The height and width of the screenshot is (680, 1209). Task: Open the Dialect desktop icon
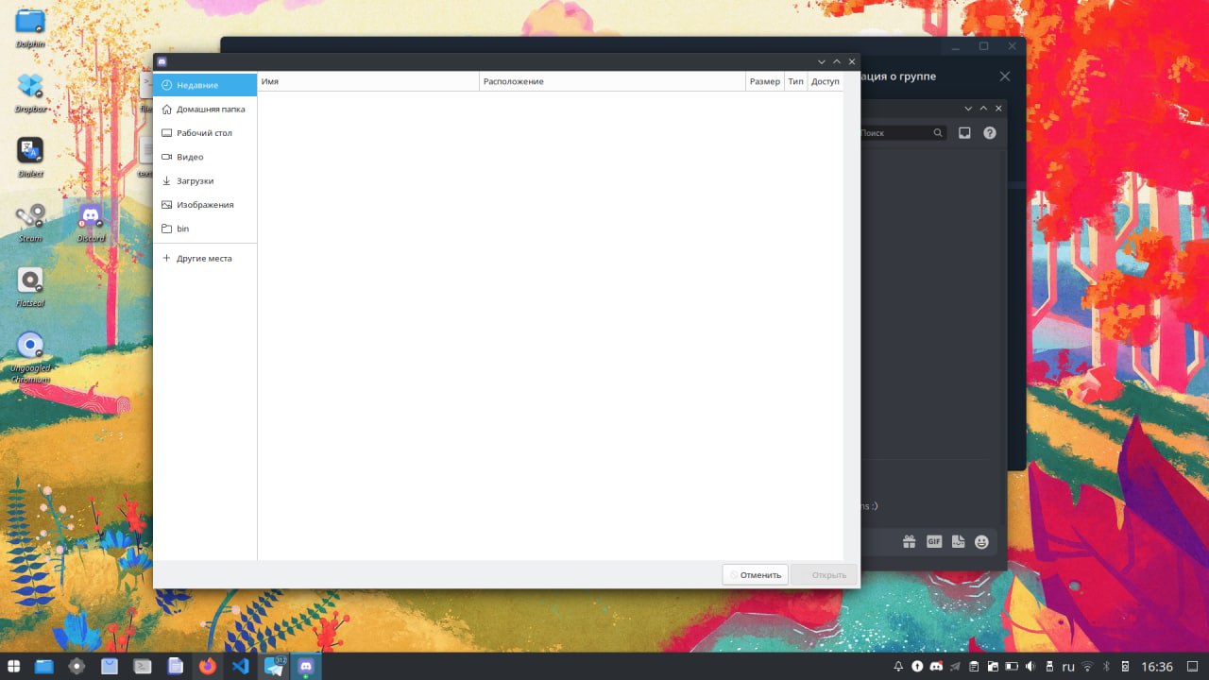pyautogui.click(x=30, y=157)
